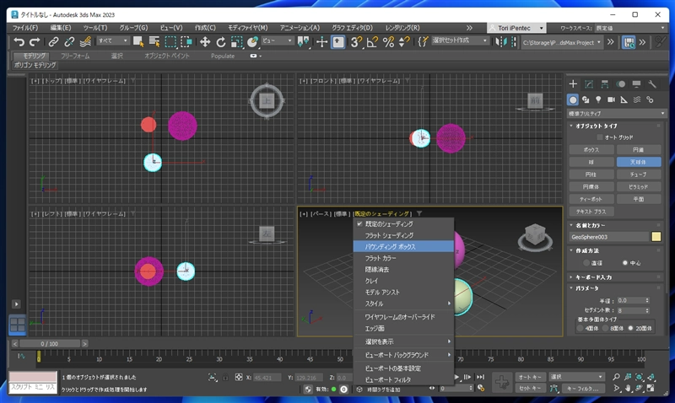Select the Lights category icon
Screen dimensions: 675x403
tap(598, 99)
